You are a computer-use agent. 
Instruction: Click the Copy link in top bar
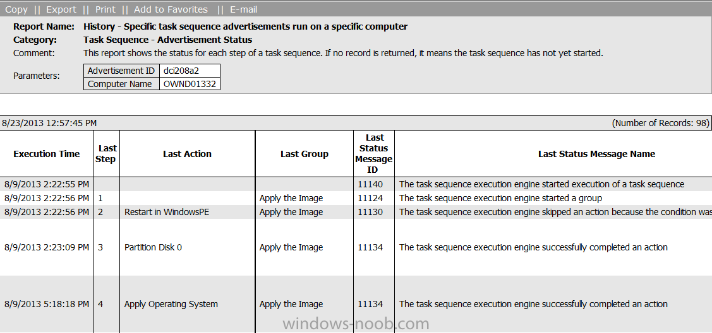click(x=16, y=9)
